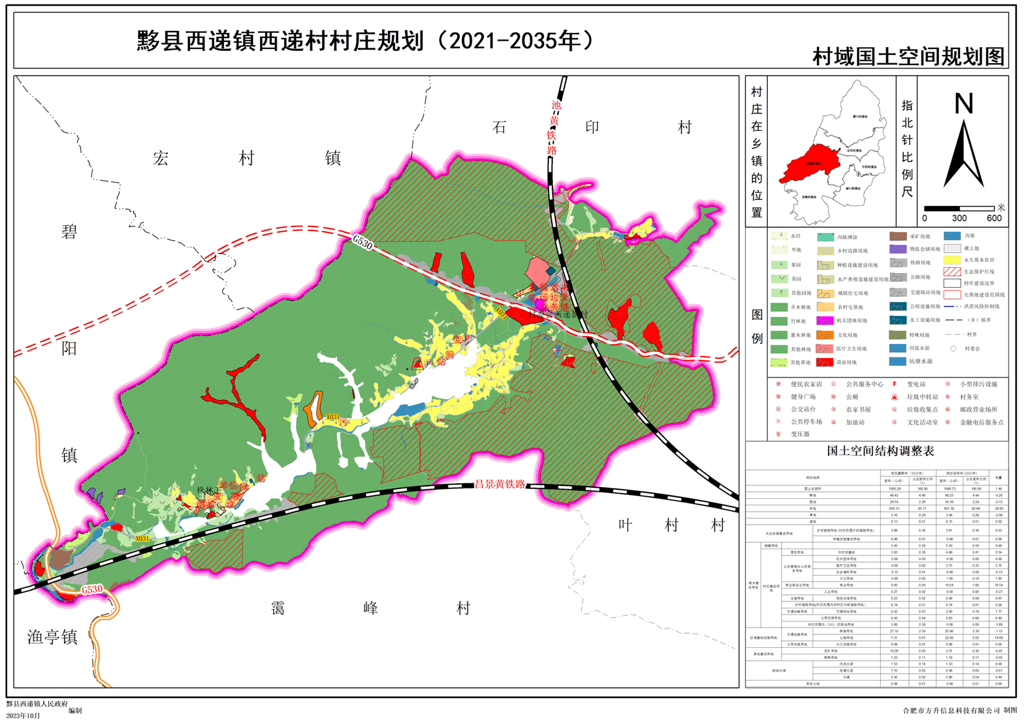Click the 医疗卫生用地 pink swatch
The width and height of the screenshot is (1024, 724).
825,348
